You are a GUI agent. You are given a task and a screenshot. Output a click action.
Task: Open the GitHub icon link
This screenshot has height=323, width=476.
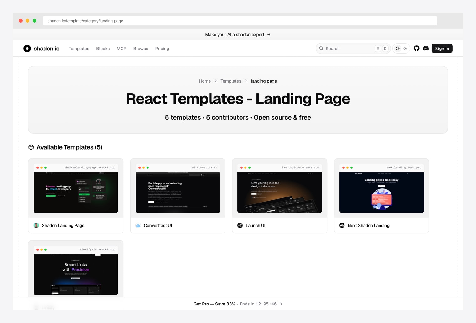[416, 49]
